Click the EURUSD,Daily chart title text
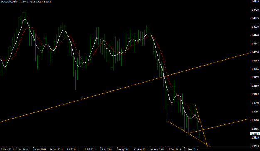Image resolution: width=260 pixels, height=151 pixels. pyautogui.click(x=9, y=2)
